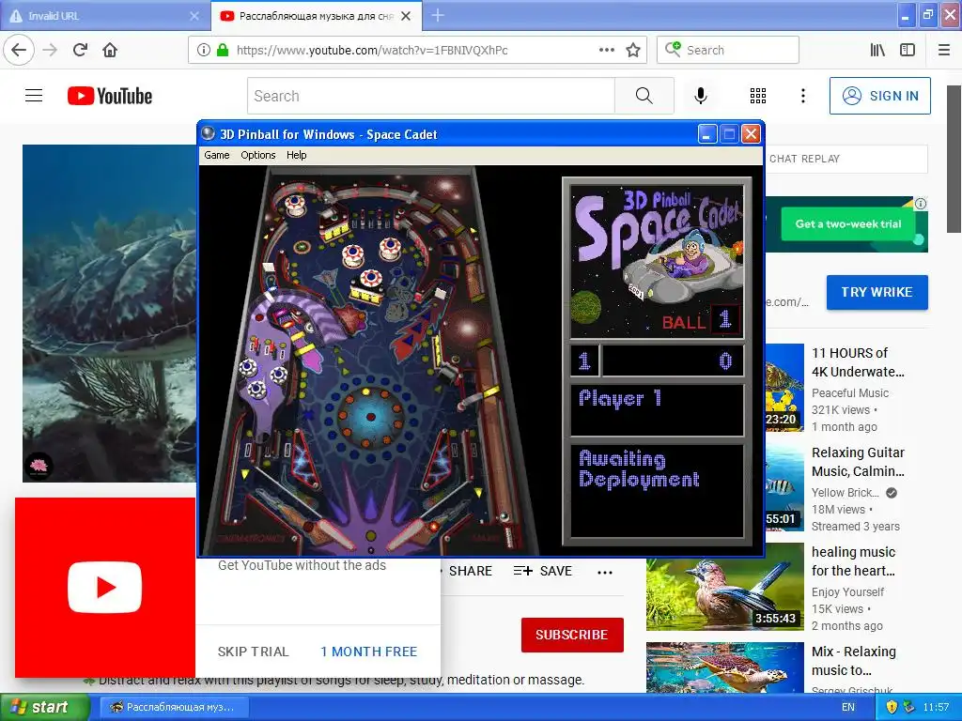Image resolution: width=962 pixels, height=721 pixels.
Task: Open YouTube settings vertical dots
Action: 803,96
